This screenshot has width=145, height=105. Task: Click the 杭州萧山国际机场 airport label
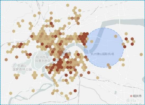[x=102, y=54]
